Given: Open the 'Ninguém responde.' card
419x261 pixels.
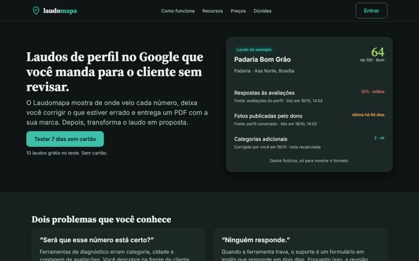Looking at the screenshot, I should click(x=301, y=245).
